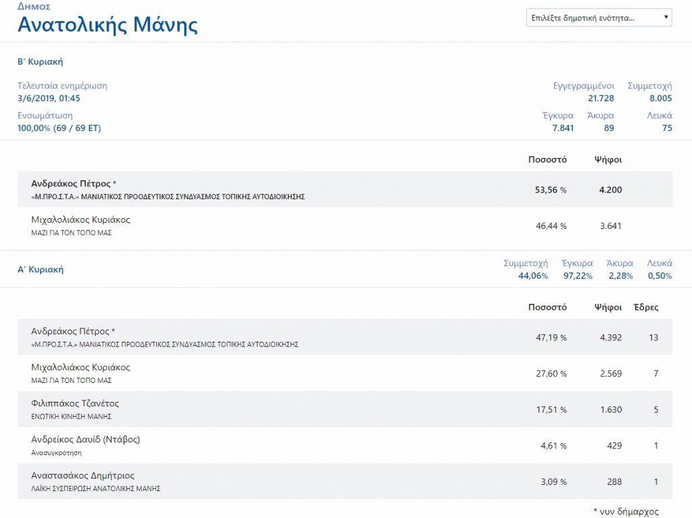Click the Έδρες column header

tap(645, 307)
